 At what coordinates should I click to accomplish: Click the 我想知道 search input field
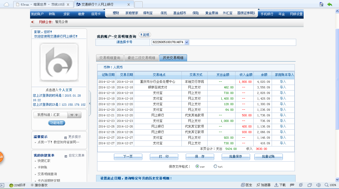(x=50, y=115)
